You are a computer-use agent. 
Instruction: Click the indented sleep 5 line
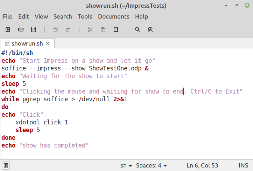(28, 130)
